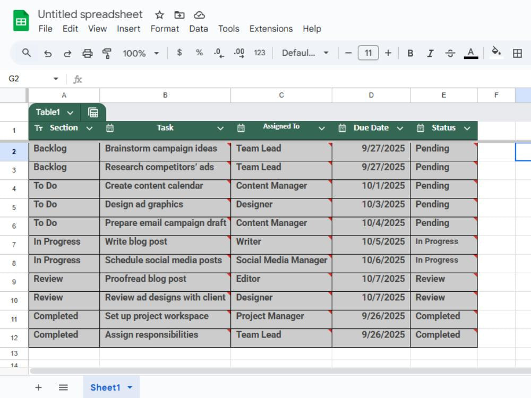Format as percent
The image size is (531, 398).
(x=199, y=53)
